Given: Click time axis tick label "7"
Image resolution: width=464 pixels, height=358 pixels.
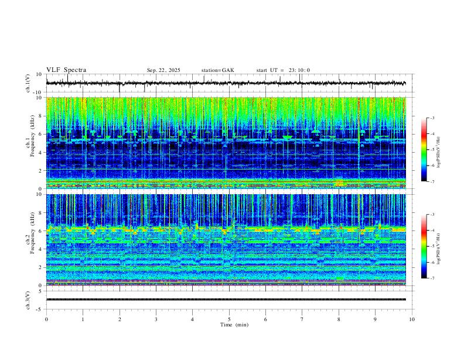Looking at the screenshot, I should point(302,319).
